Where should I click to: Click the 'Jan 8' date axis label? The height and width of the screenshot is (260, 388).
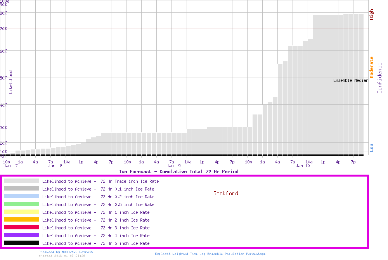[x=55, y=166]
